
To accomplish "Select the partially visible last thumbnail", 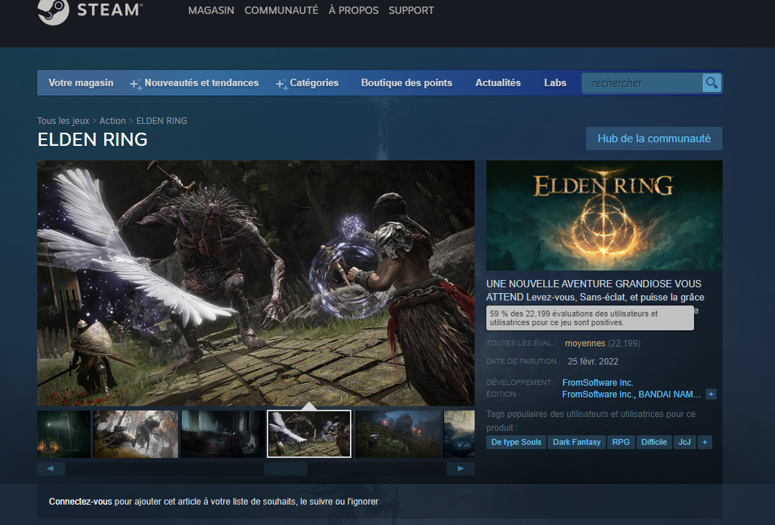I will [x=459, y=434].
